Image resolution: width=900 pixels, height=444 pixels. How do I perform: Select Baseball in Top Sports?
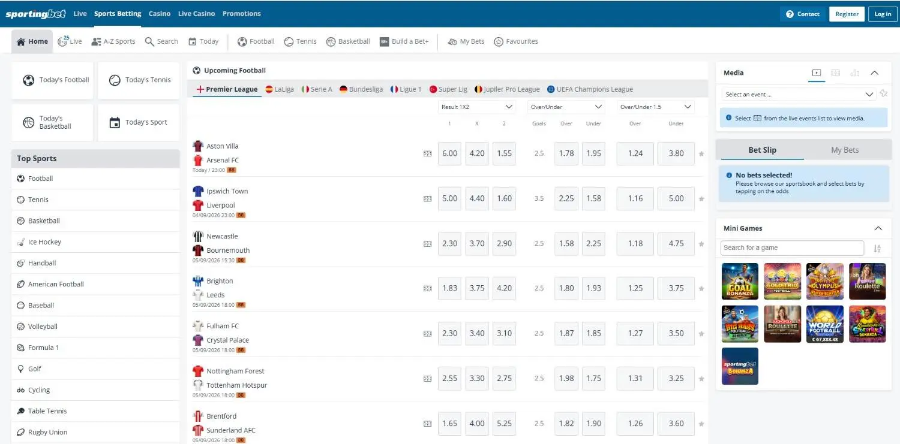click(x=95, y=306)
